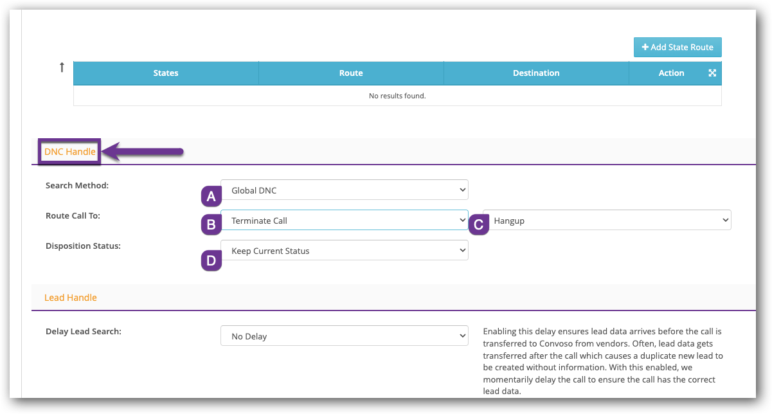
Task: Click the States column header
Action: click(166, 73)
